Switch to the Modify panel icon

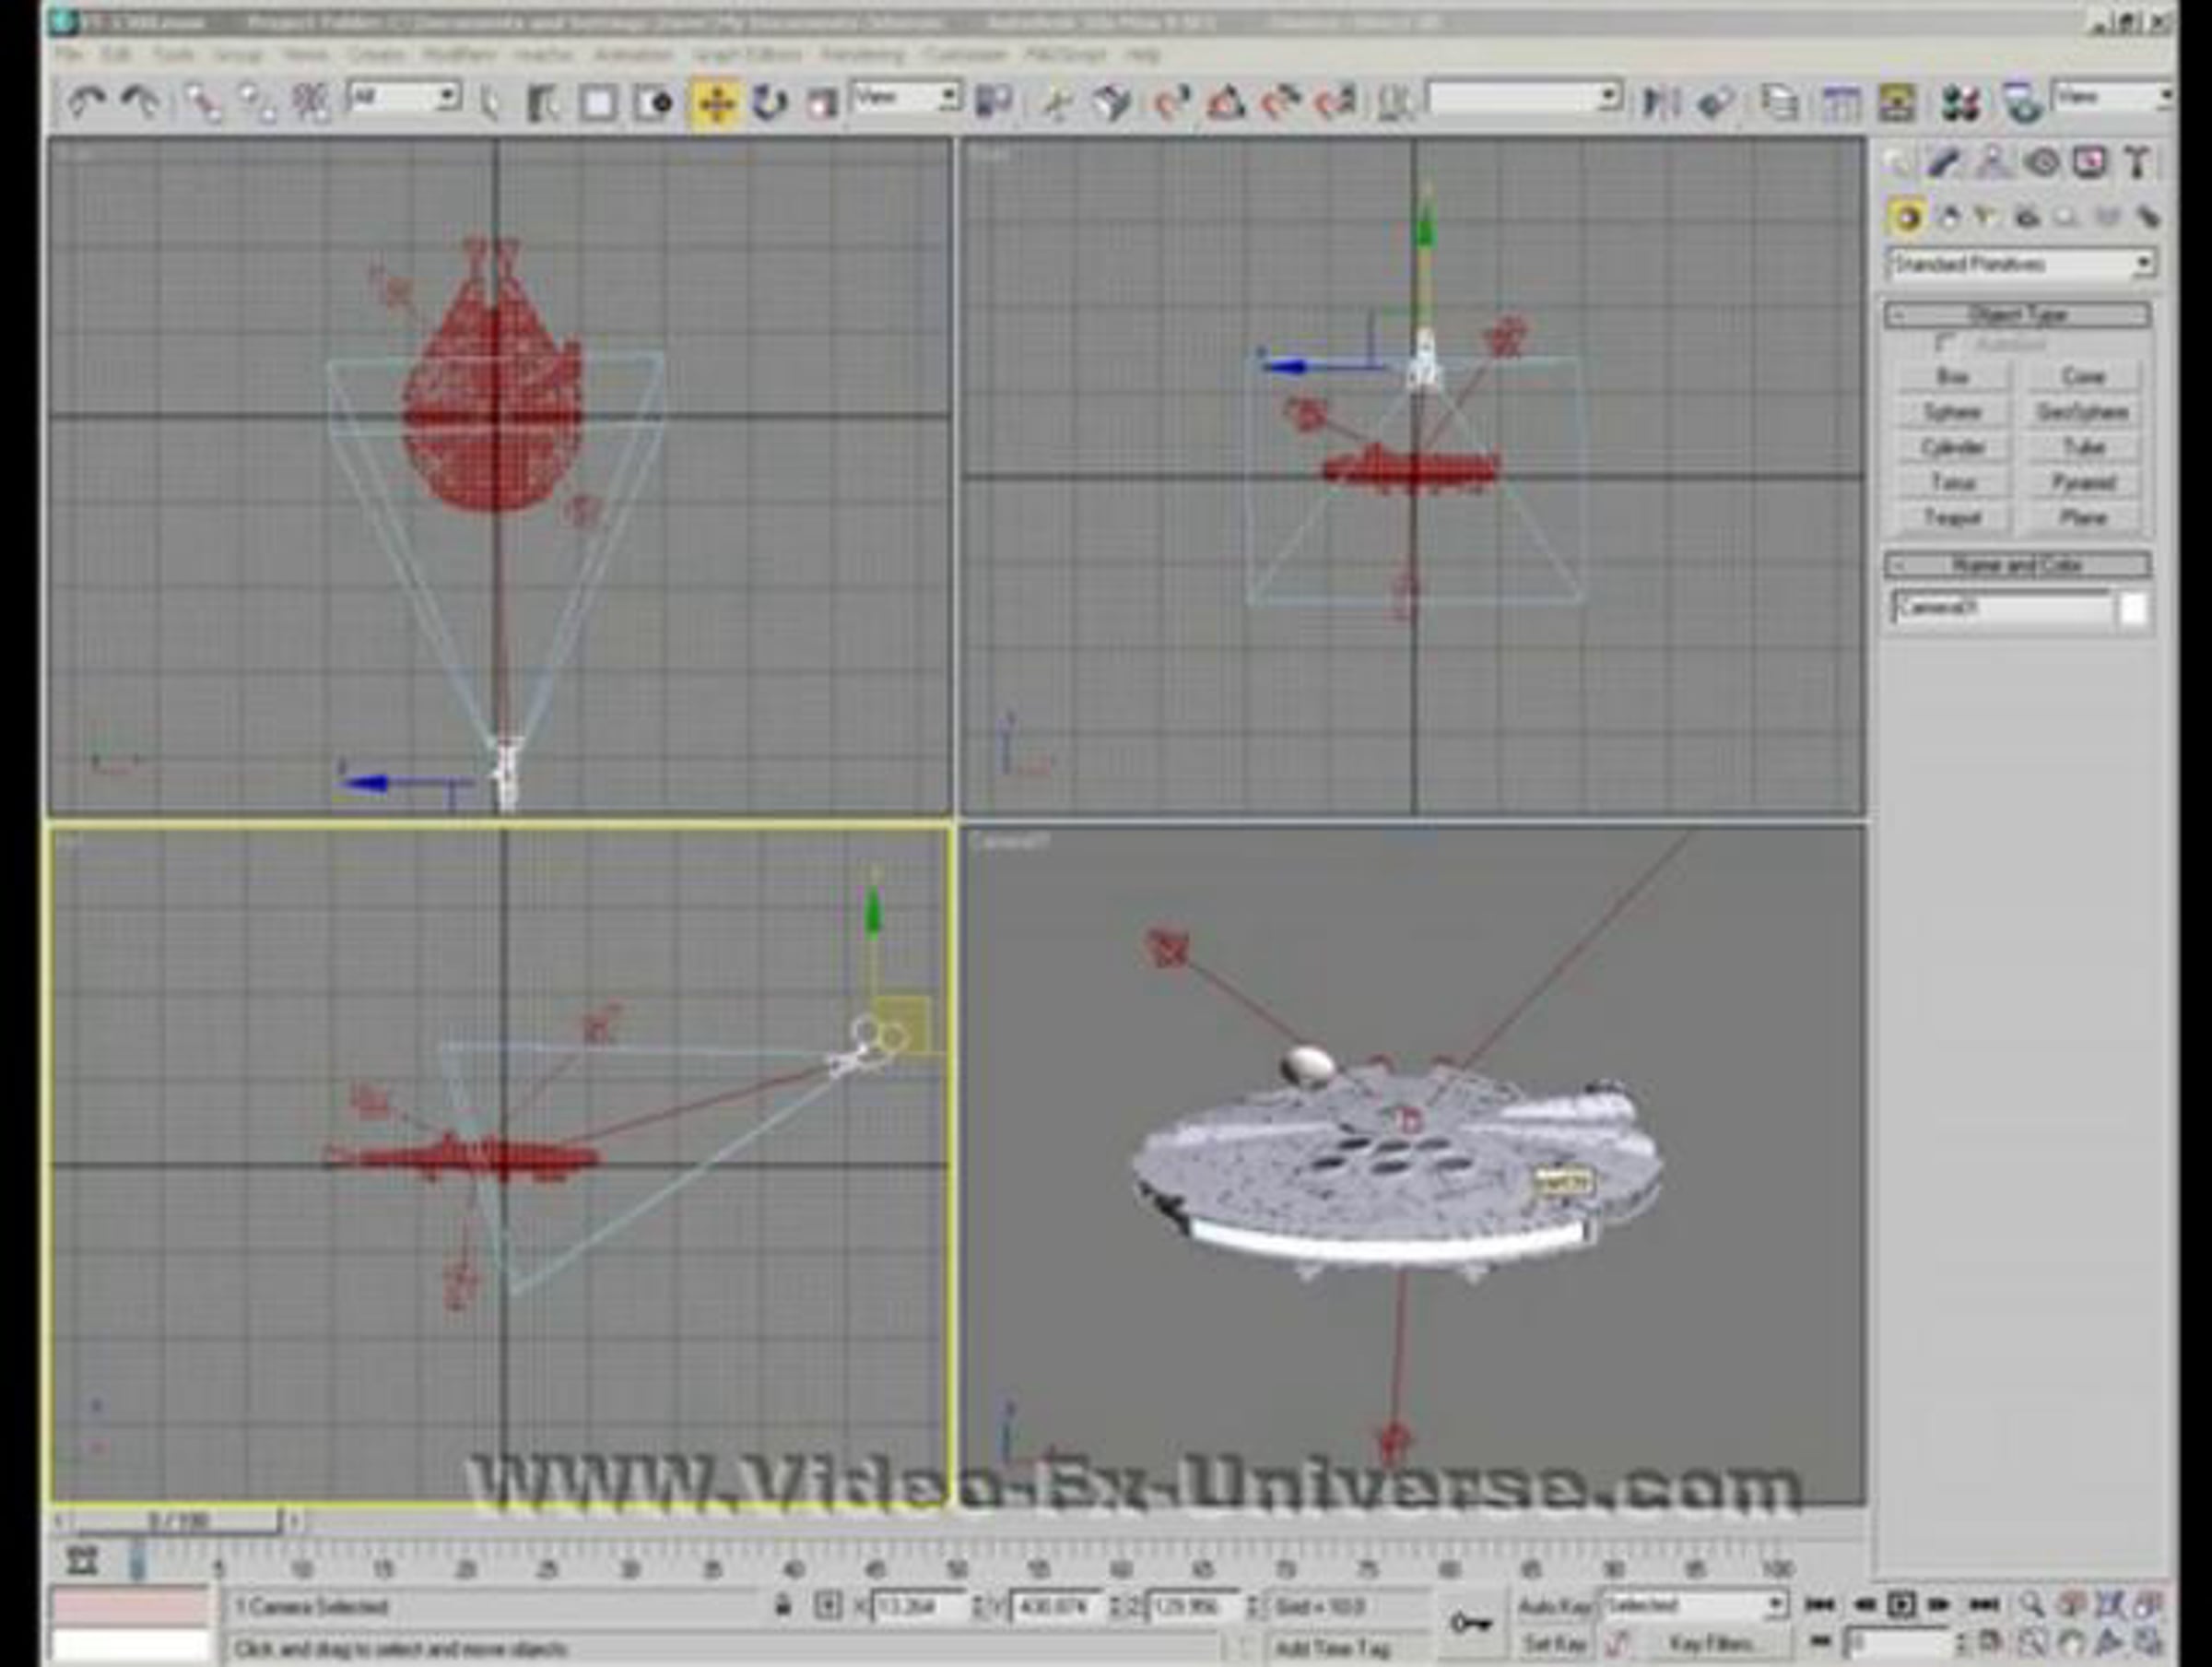coord(1944,162)
